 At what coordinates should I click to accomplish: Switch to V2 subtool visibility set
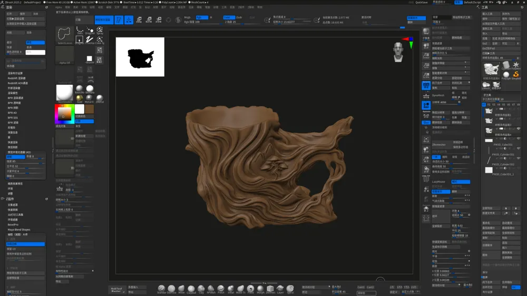click(489, 104)
